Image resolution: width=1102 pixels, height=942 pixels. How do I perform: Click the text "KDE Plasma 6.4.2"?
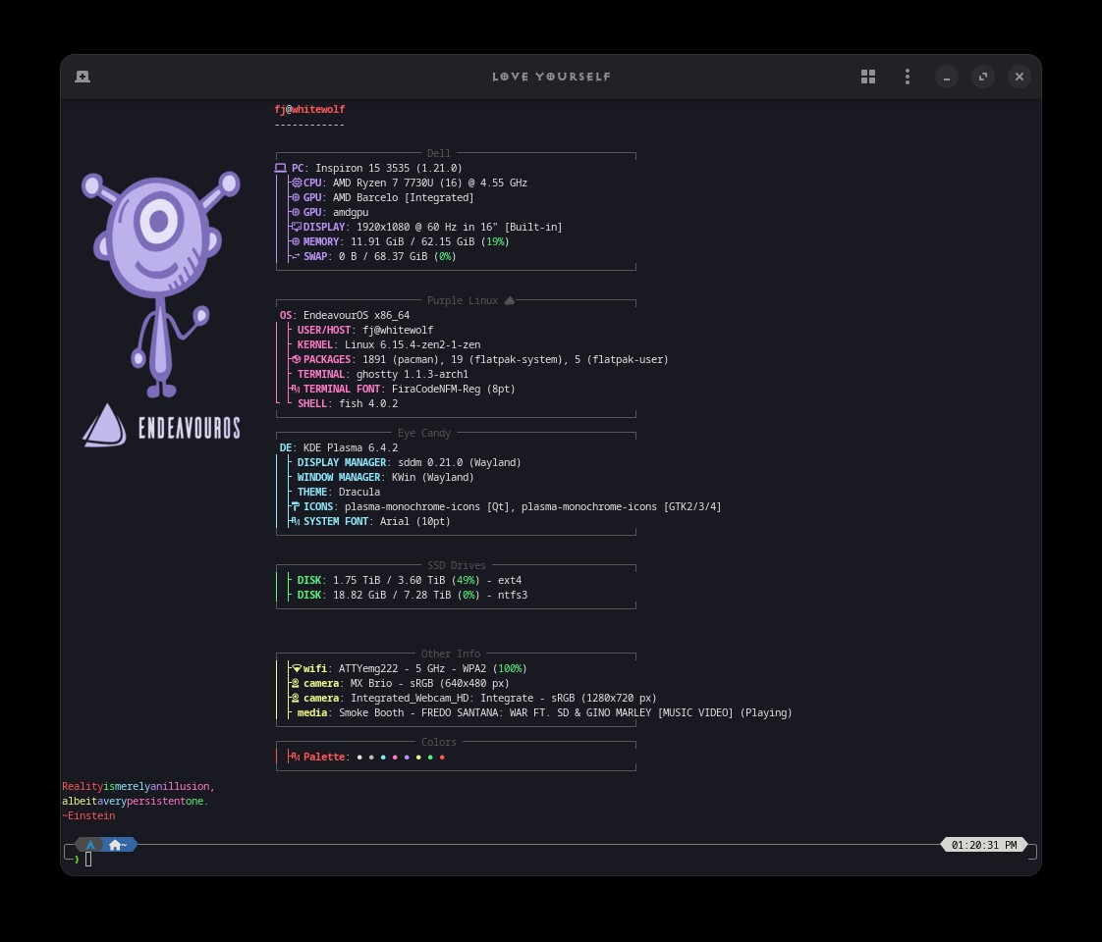coord(351,448)
